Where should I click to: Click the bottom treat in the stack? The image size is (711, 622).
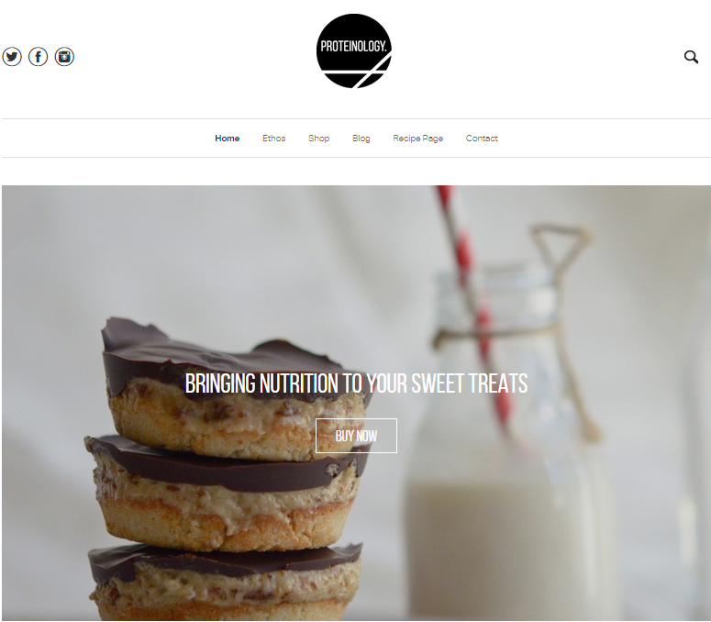(225, 583)
